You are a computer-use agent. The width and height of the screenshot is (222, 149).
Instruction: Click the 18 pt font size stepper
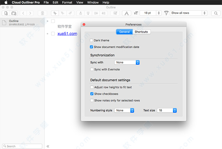[x=159, y=13]
